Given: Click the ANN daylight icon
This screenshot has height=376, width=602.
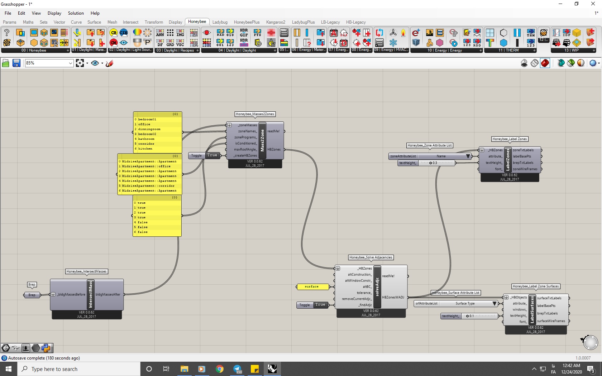Looking at the screenshot, I should click(x=160, y=33).
